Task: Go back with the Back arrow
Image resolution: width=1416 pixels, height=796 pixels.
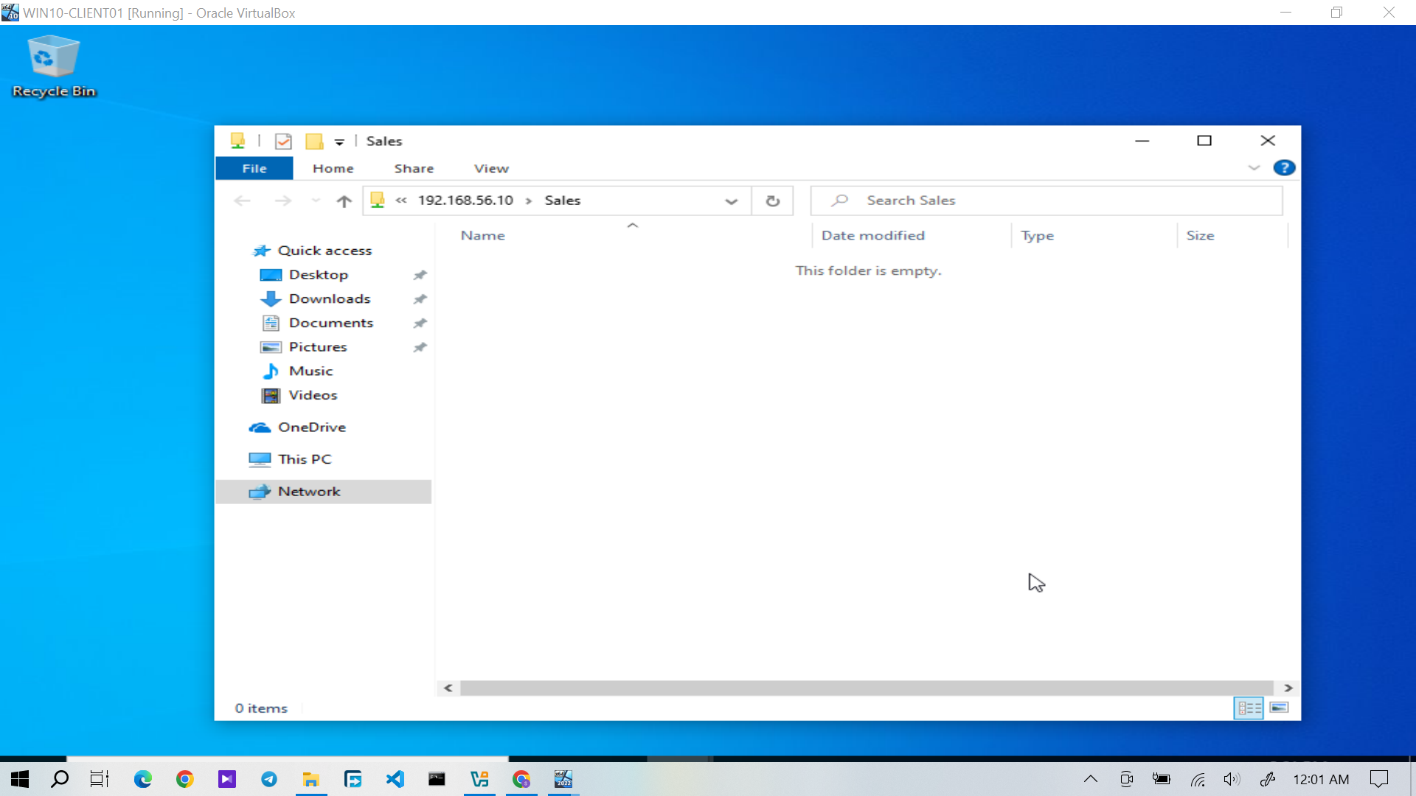Action: point(243,200)
